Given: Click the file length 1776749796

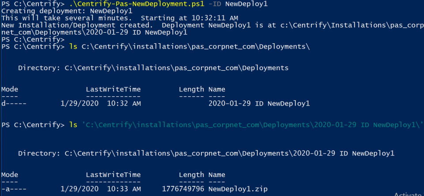Looking at the screenshot, I should 183,189.
